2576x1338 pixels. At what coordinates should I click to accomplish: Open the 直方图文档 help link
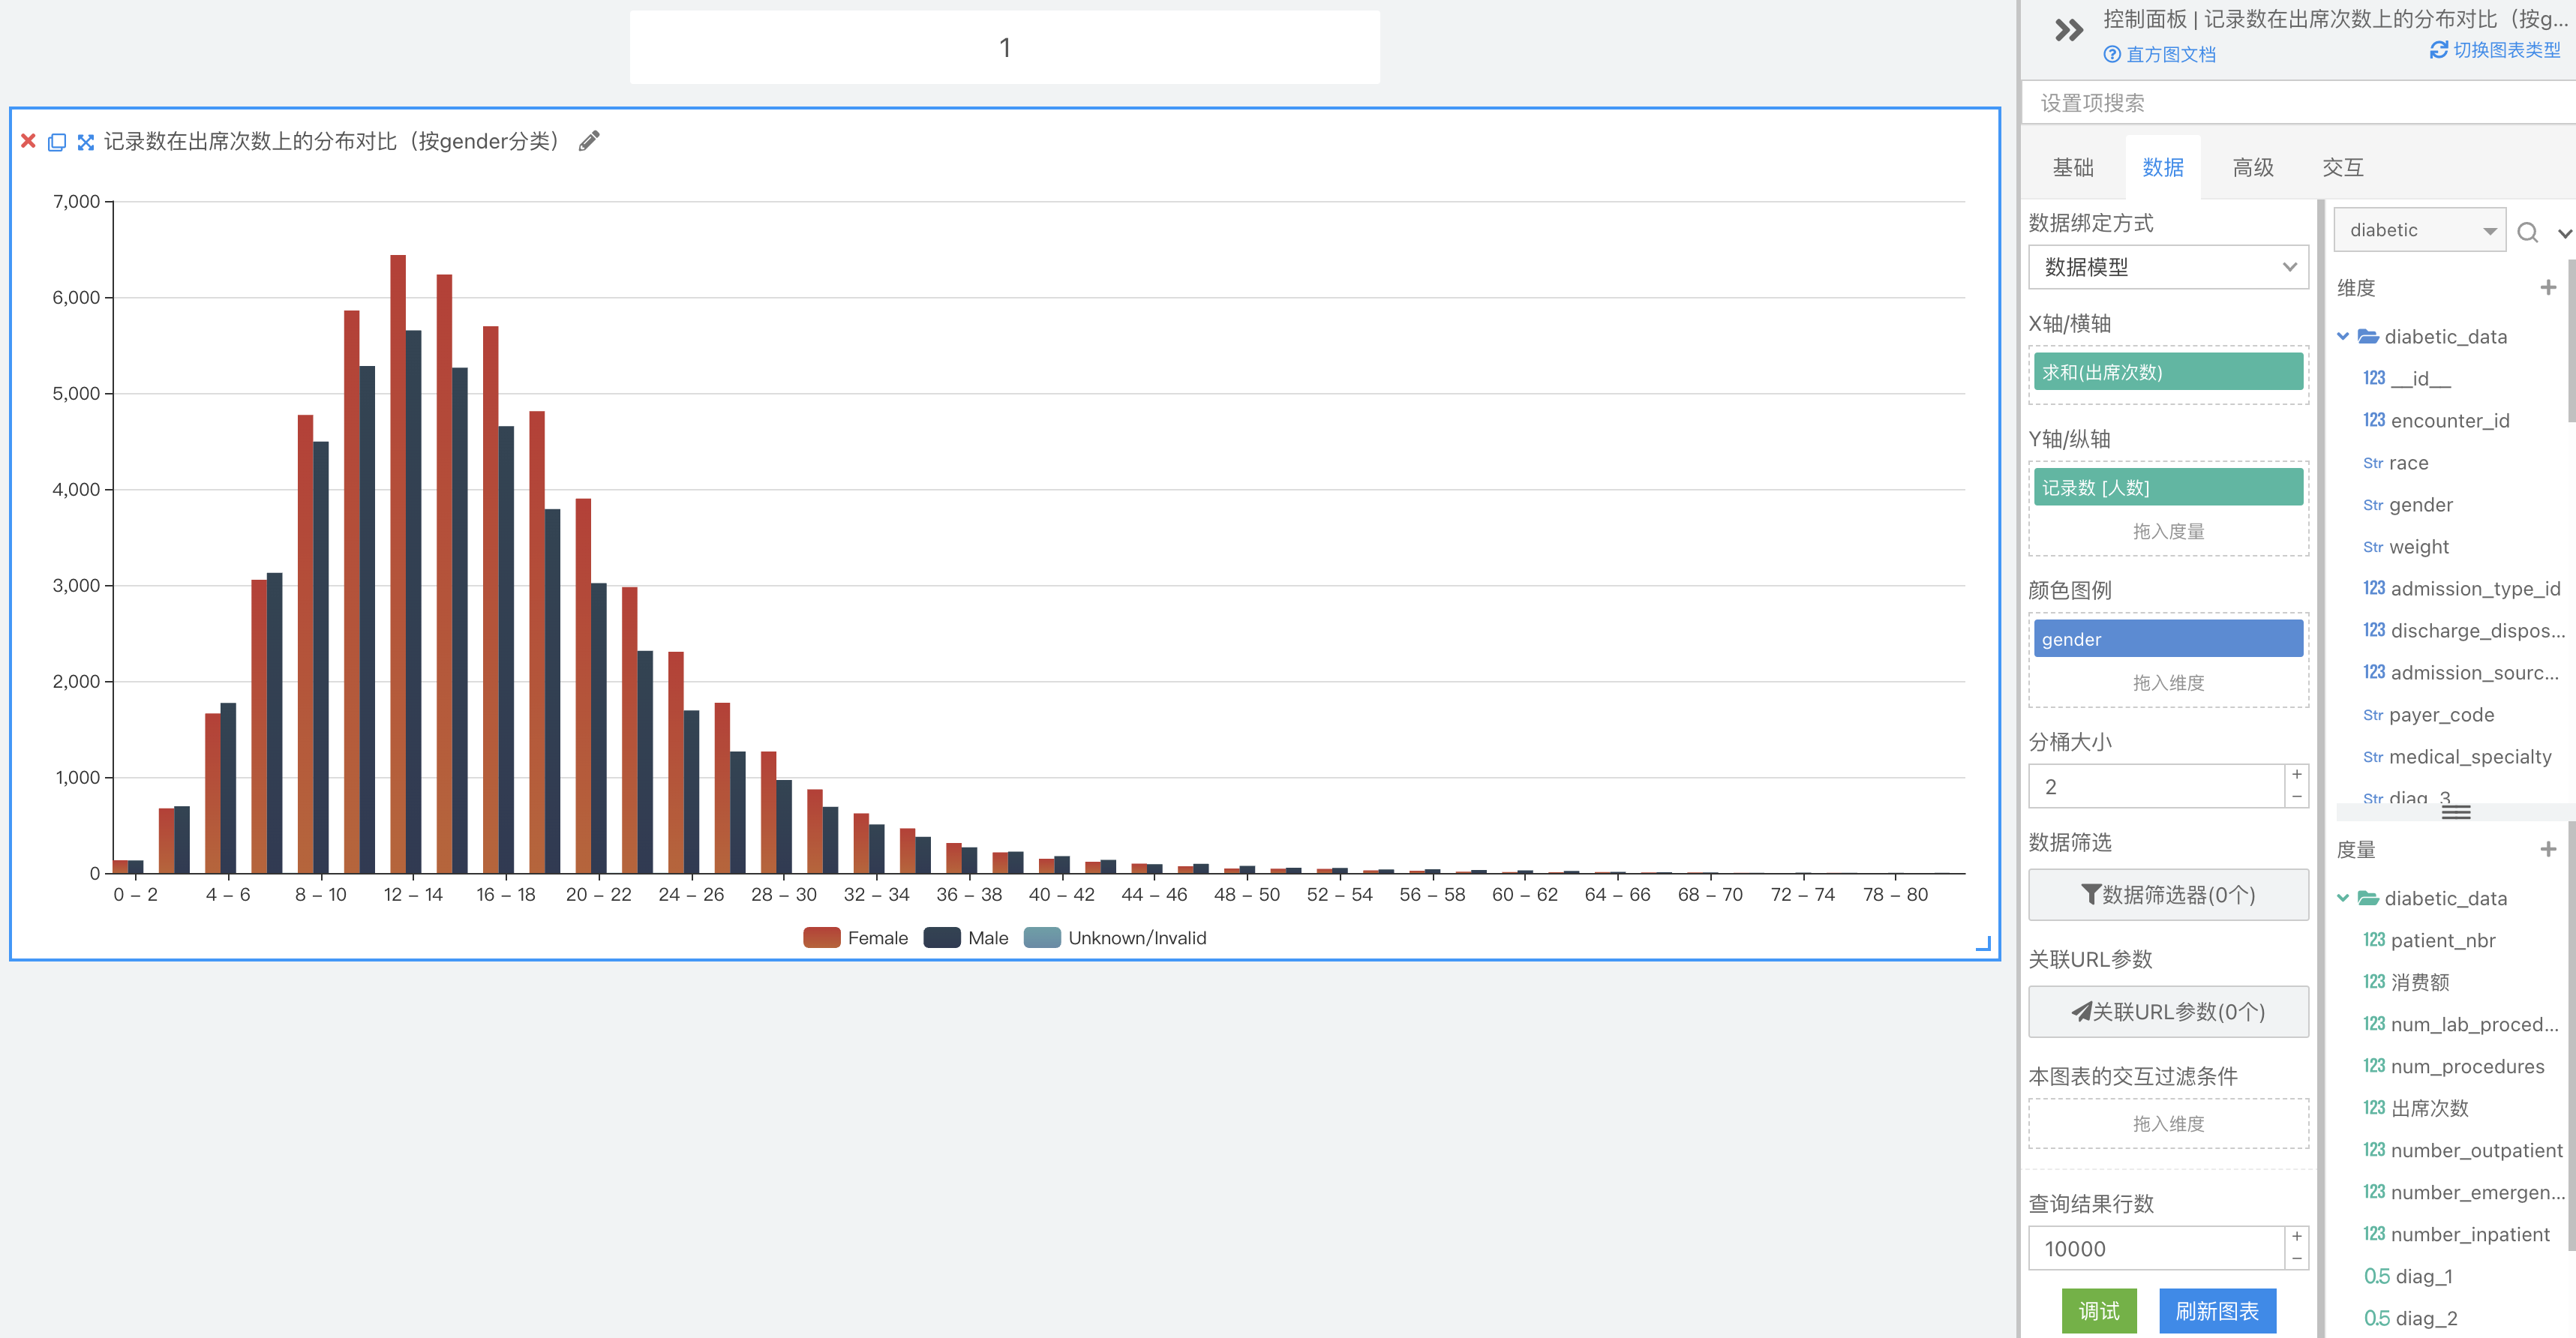[2159, 54]
